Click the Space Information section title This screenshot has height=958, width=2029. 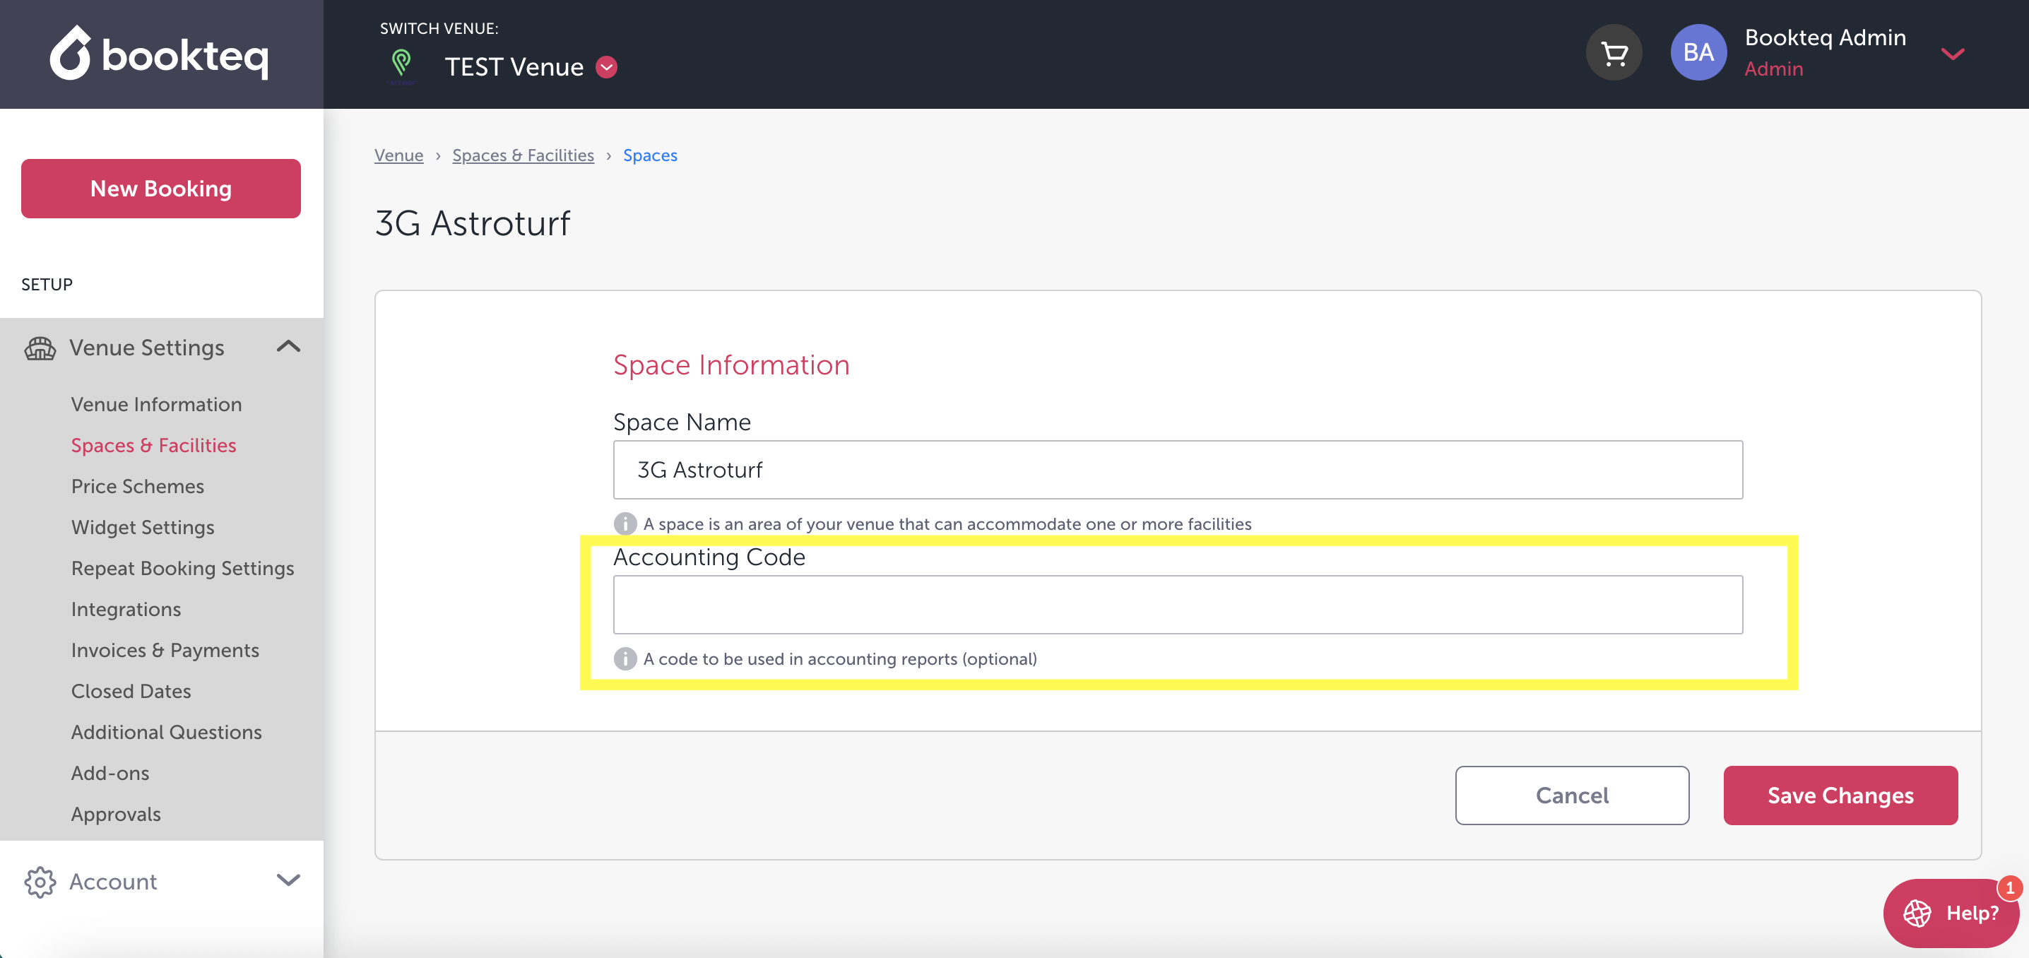[731, 365]
